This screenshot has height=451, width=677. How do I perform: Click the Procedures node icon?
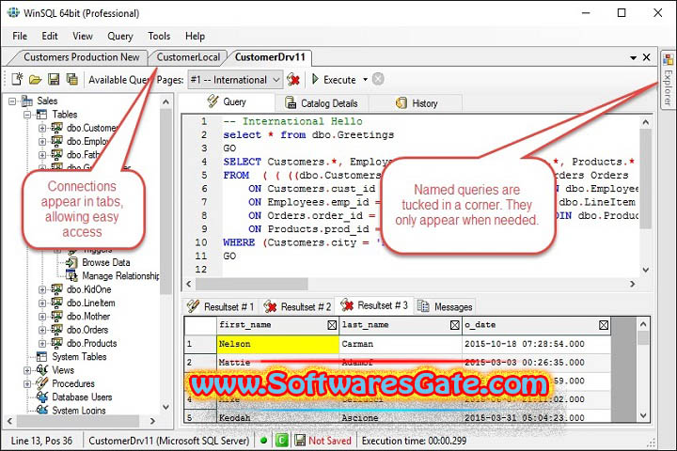pyautogui.click(x=42, y=383)
